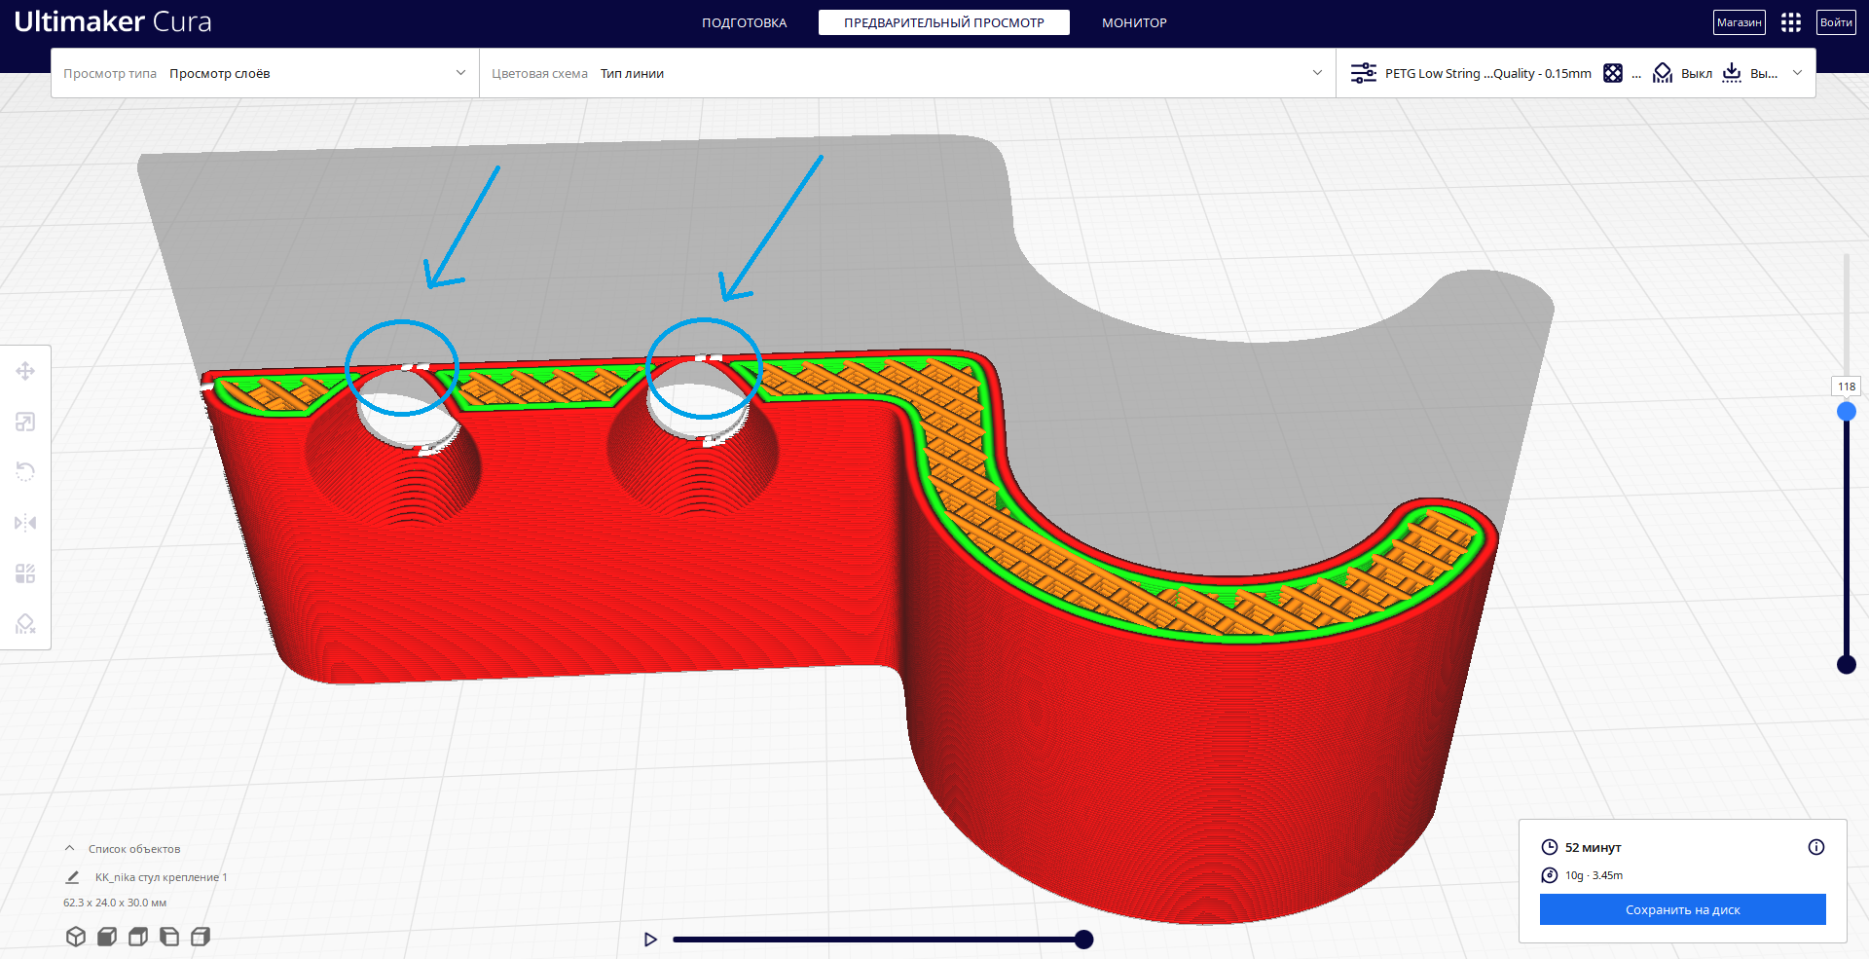1869x959 pixels.
Task: Open Per Model Settings tool
Action: [25, 573]
